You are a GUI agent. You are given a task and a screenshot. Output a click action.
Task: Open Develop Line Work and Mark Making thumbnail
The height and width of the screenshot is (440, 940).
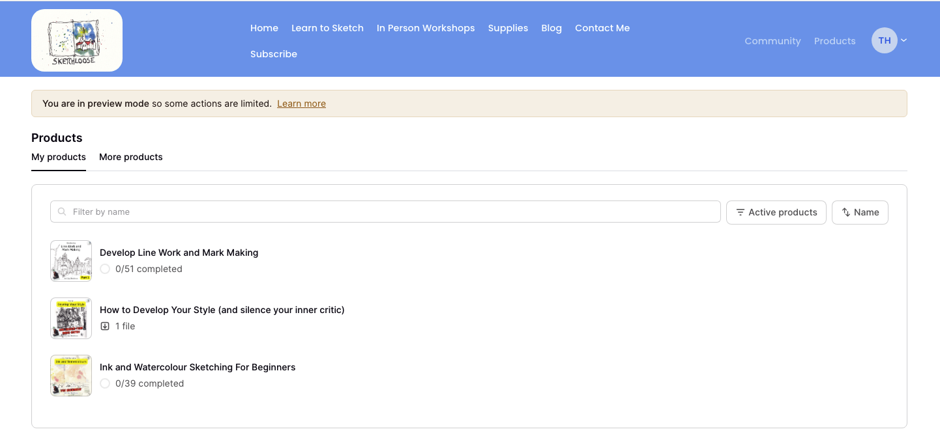click(71, 261)
